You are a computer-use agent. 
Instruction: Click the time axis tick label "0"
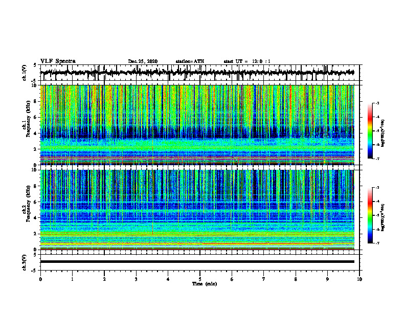coord(40,279)
